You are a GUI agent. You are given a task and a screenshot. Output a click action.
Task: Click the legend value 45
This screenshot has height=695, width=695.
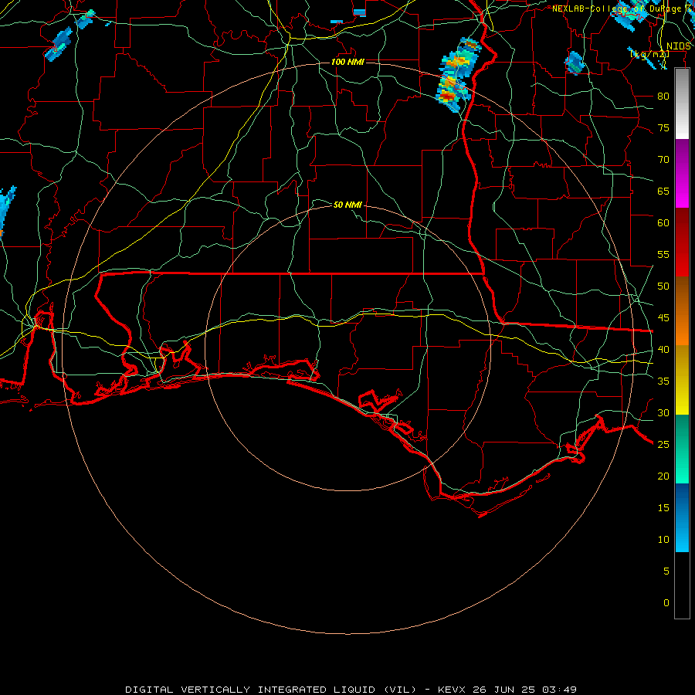[x=663, y=318]
